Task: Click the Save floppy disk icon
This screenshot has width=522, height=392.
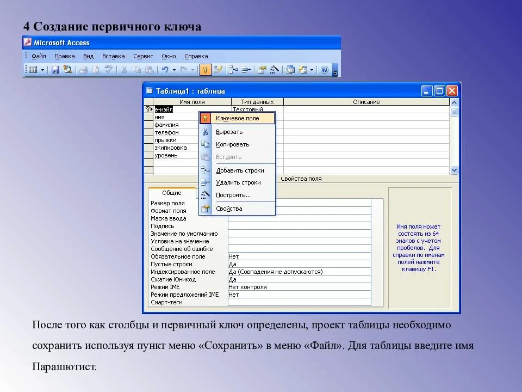Action: [55, 70]
